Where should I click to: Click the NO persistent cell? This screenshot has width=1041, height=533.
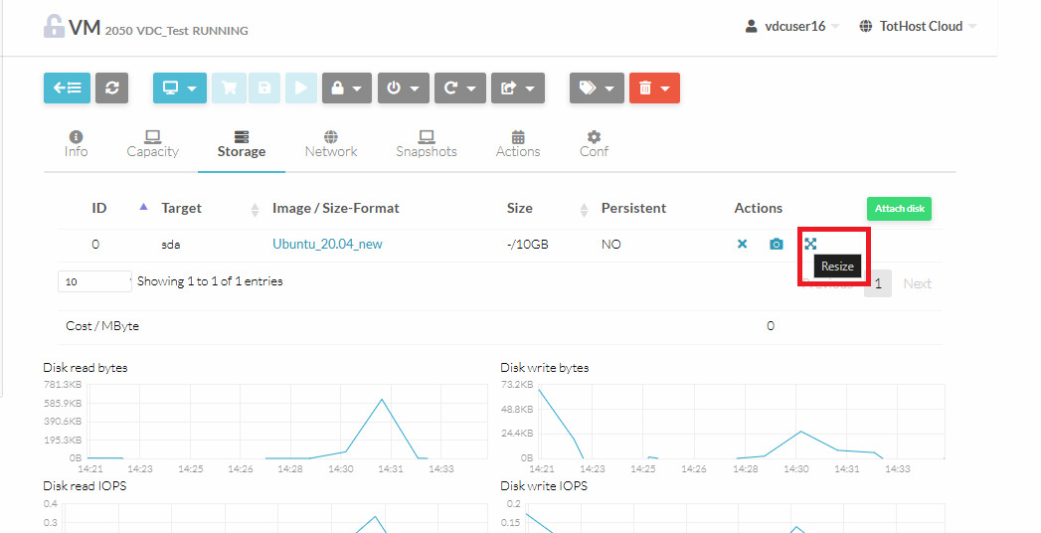click(x=610, y=245)
